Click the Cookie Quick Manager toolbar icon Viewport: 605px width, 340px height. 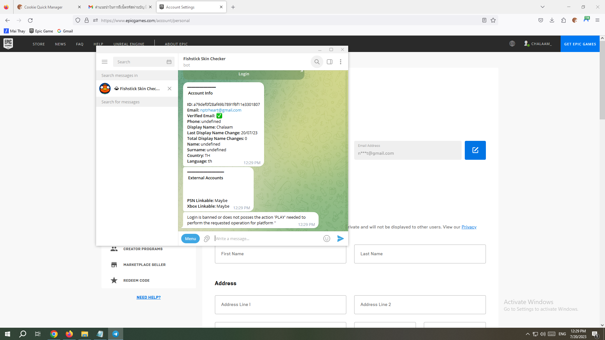click(x=575, y=20)
